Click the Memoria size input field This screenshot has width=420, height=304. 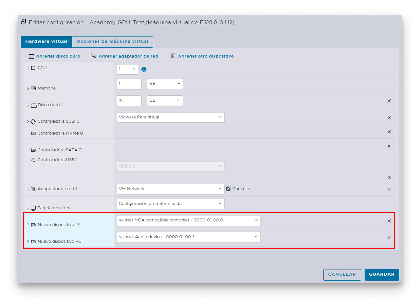click(129, 84)
